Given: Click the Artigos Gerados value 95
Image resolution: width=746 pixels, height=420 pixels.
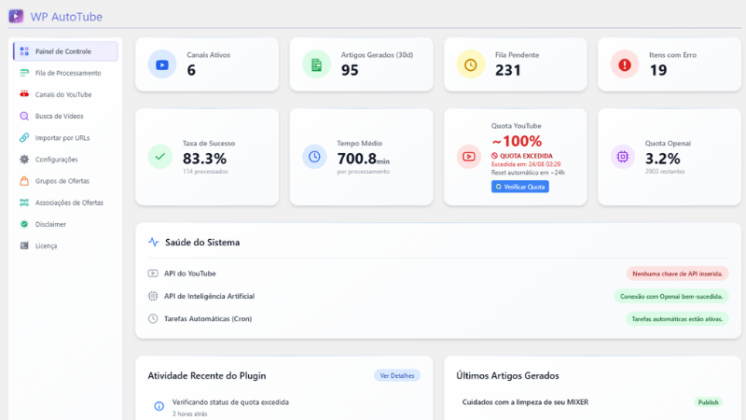Looking at the screenshot, I should pyautogui.click(x=350, y=71).
